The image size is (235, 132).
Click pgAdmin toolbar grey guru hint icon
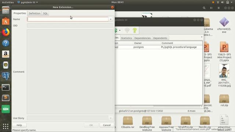(x=127, y=30)
